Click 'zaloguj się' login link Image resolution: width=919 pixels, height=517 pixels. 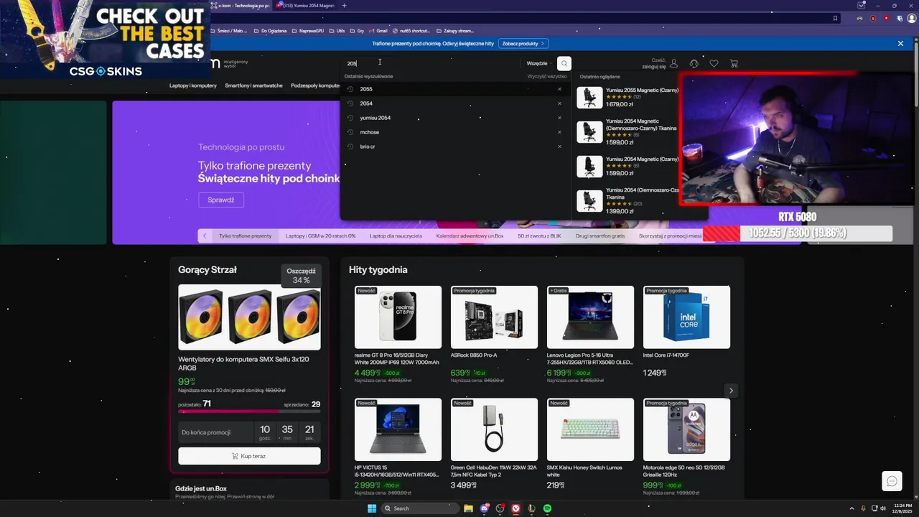tap(654, 66)
